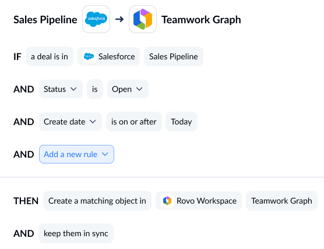Click the Rovo Workspace icon in THEN row

click(x=167, y=201)
